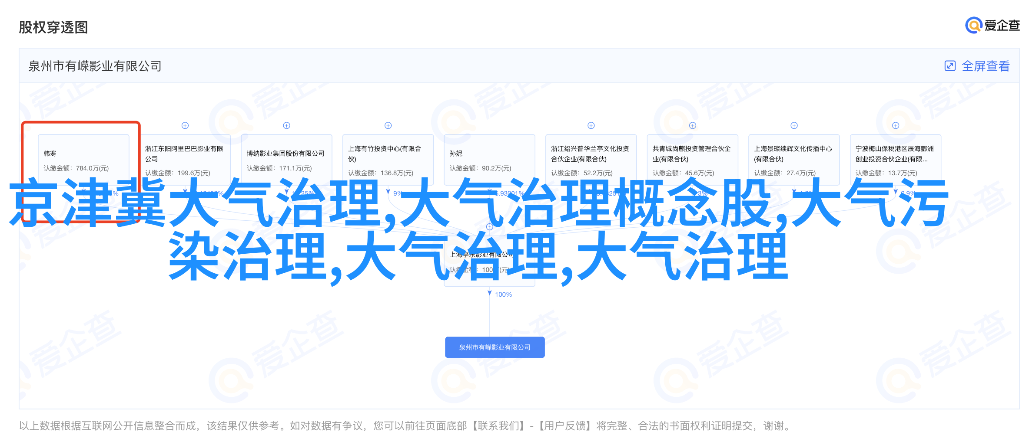Expand node above 浙江东阳阿里巴巴影业有限公司
The width and height of the screenshot is (1029, 445).
[185, 125]
